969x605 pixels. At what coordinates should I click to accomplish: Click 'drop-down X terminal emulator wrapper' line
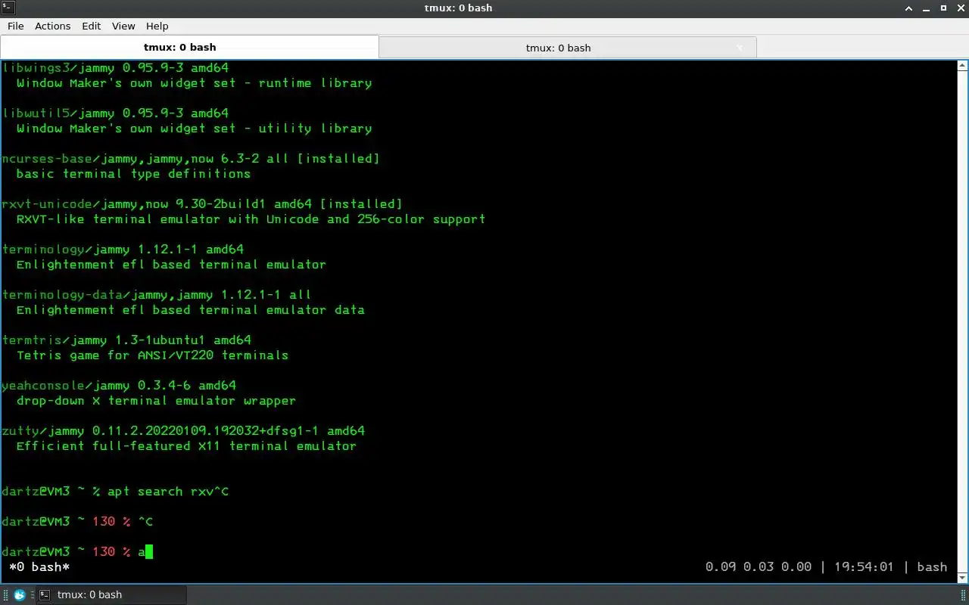click(157, 400)
